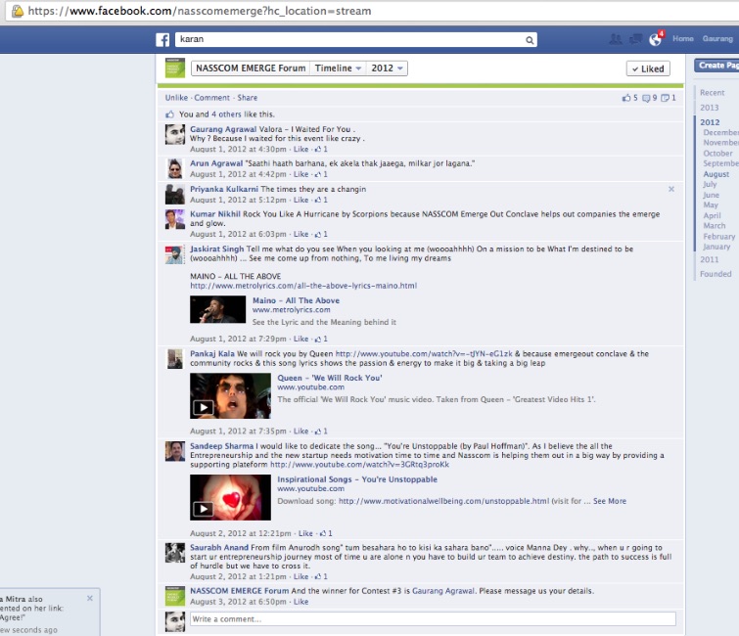This screenshot has width=739, height=636.
Task: Jump to Founded in the timeline sidebar
Action: 716,274
